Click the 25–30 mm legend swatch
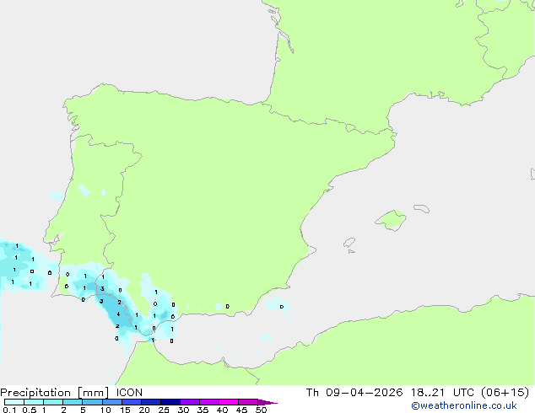Image resolution: width=535 pixels, height=413 pixels. [170, 402]
